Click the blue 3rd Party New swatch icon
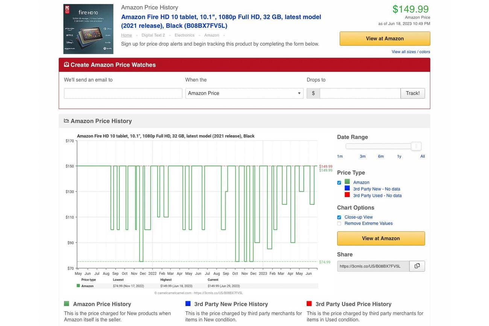Viewport: 489px width, 326px height. [x=348, y=189]
